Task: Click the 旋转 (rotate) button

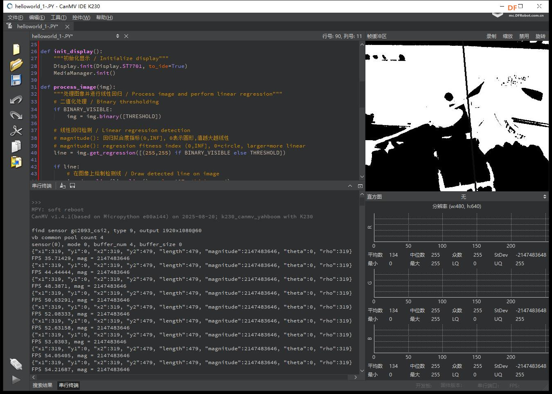Action: pyautogui.click(x=540, y=36)
